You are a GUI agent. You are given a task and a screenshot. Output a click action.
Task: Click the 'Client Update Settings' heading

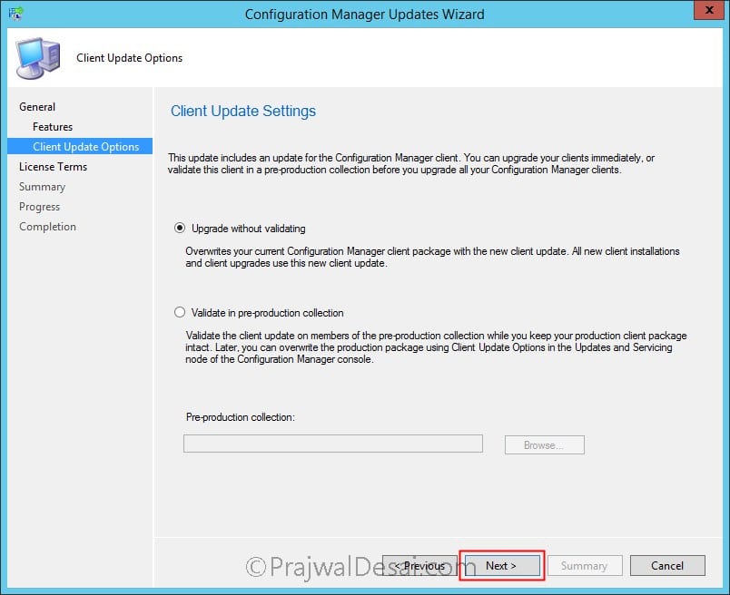pyautogui.click(x=243, y=111)
